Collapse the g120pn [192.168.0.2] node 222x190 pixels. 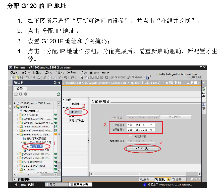pos(21,142)
